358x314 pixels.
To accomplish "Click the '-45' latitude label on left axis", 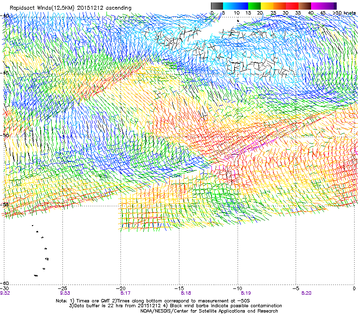I will [x=5, y=73].
